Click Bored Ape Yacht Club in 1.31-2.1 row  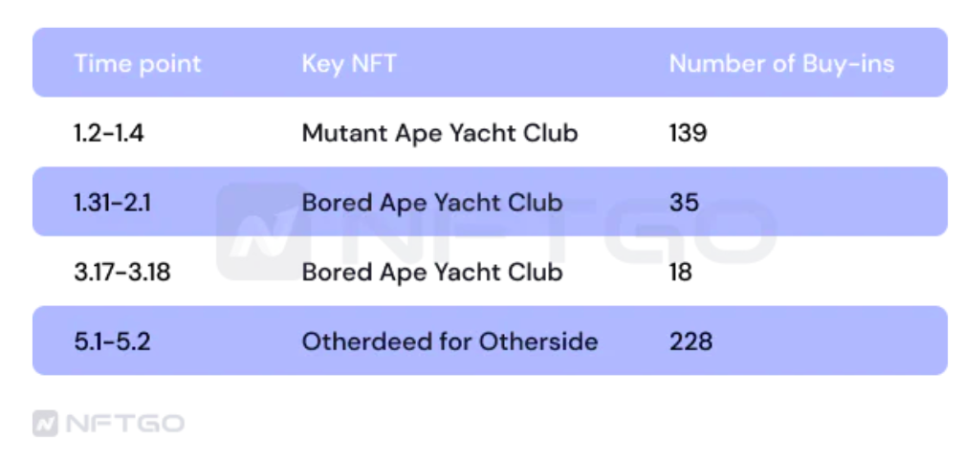click(432, 203)
